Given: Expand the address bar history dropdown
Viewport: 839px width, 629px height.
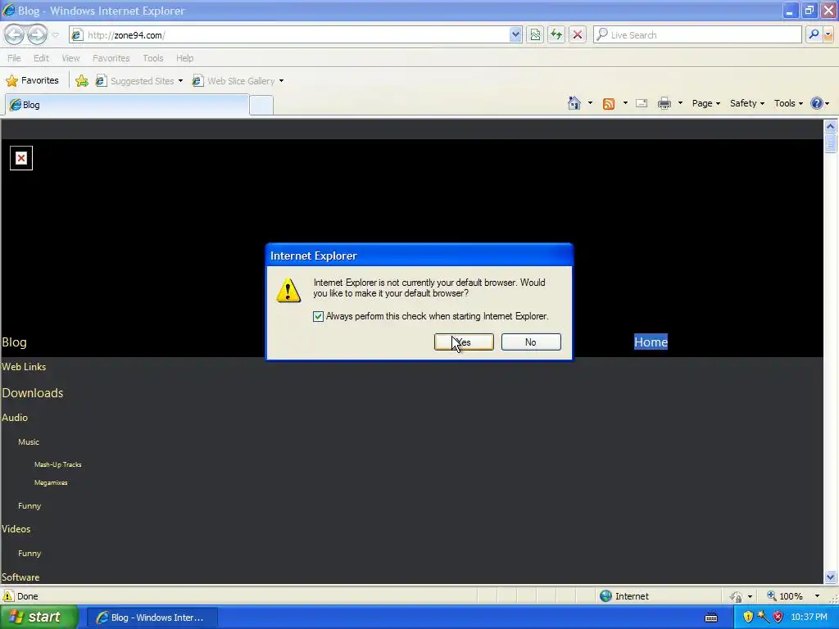Looking at the screenshot, I should pyautogui.click(x=515, y=34).
